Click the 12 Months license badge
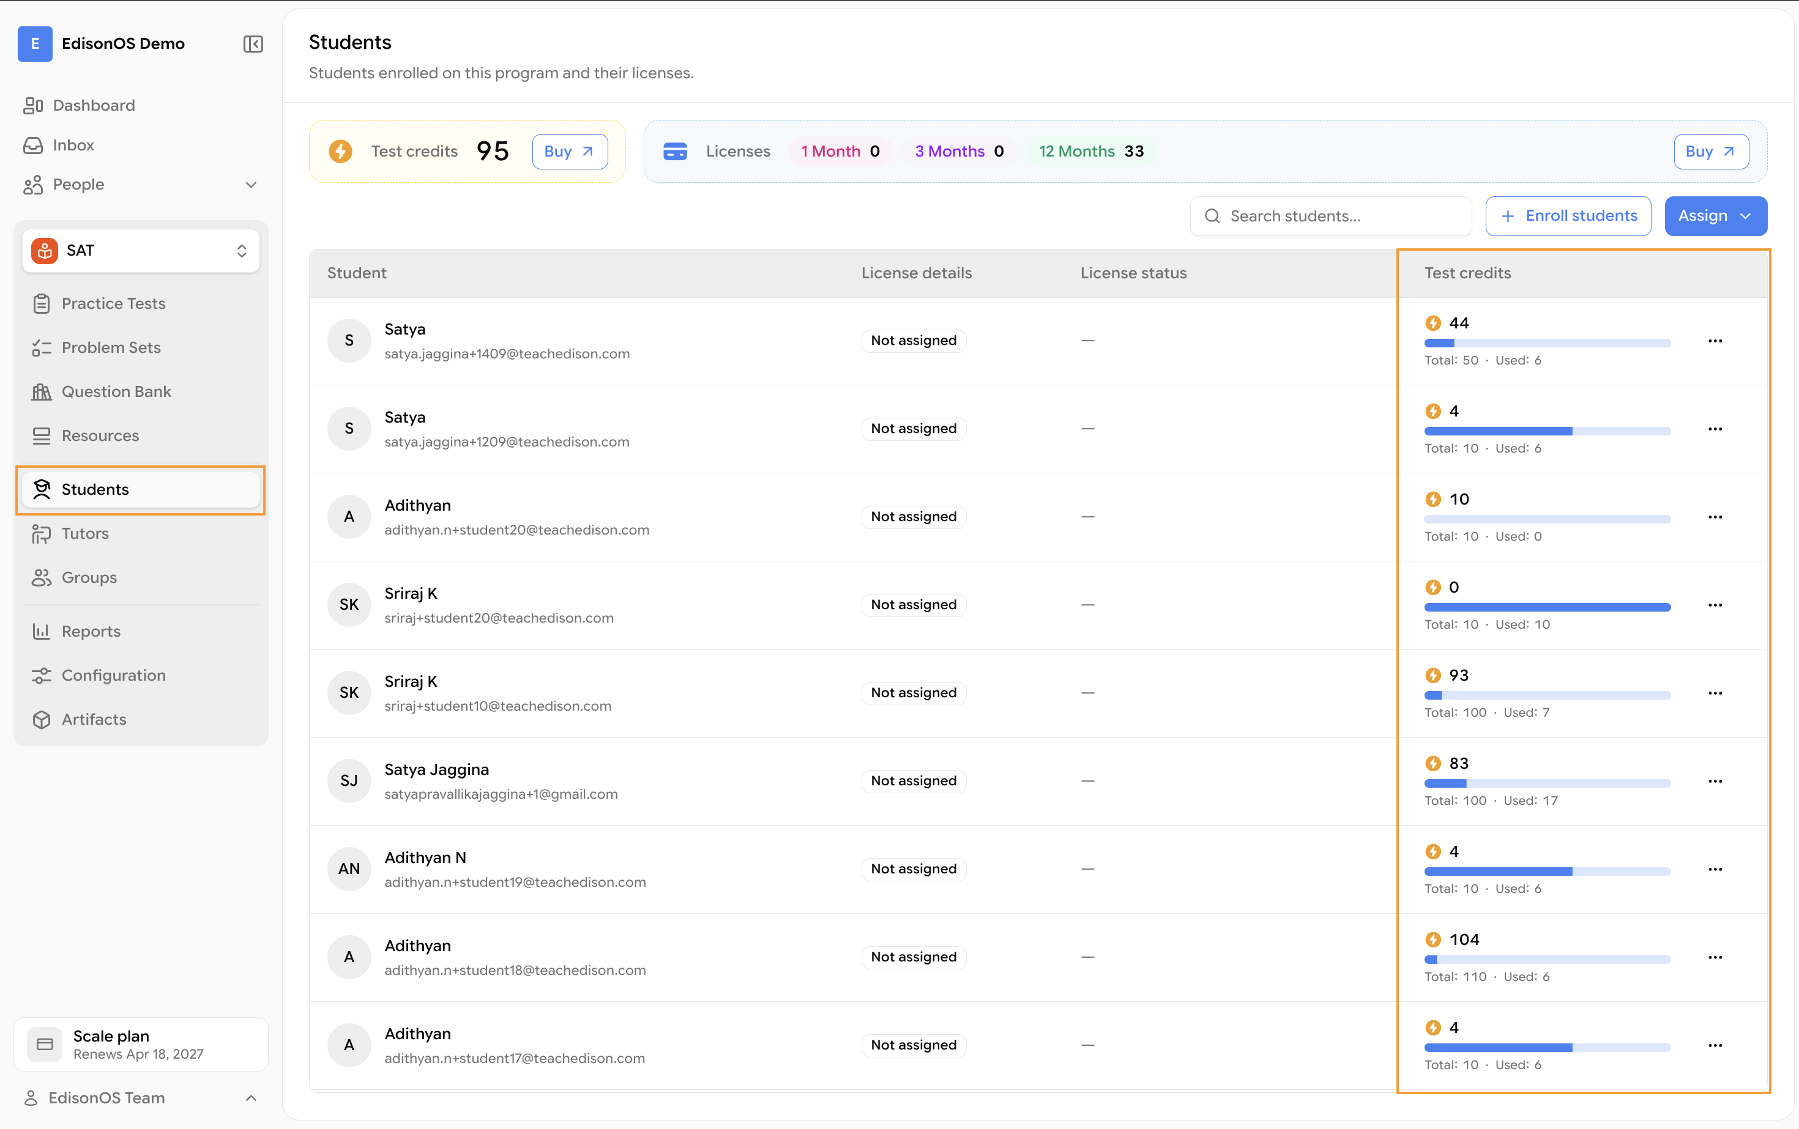The image size is (1799, 1129). pos(1091,152)
